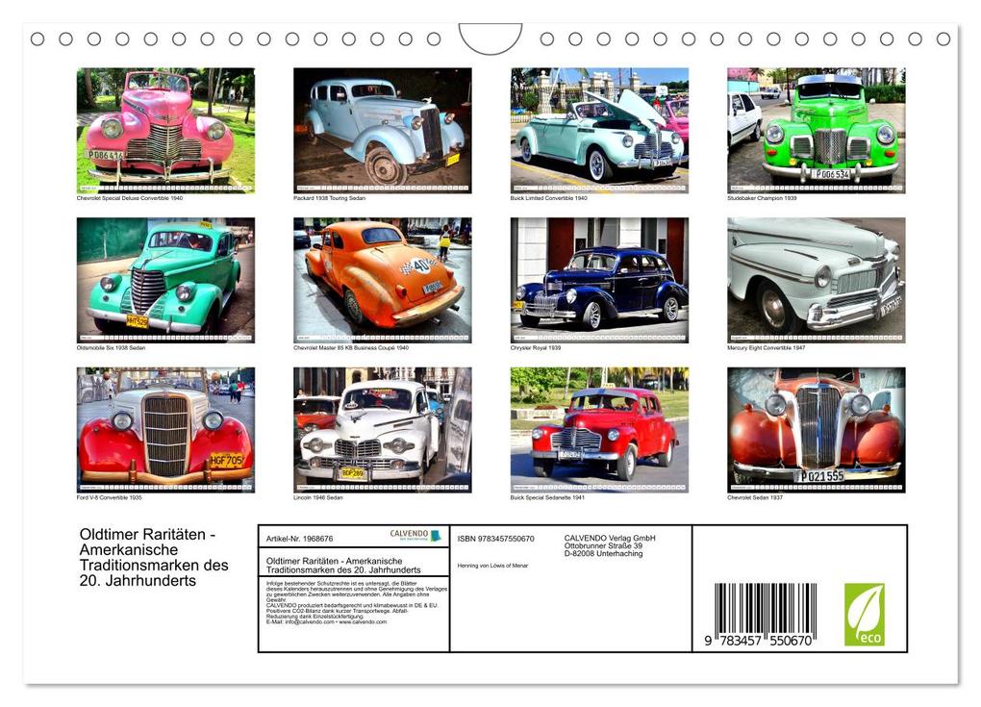Click caption 'Mercury Eight Convertible 1947'
The image size is (981, 707).
766,348
